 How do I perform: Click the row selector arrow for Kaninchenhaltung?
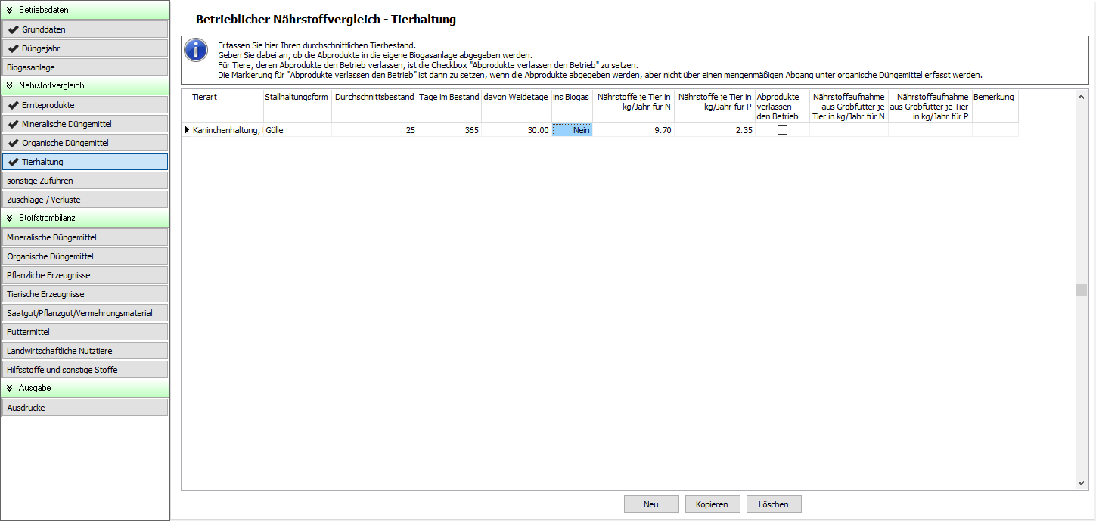pyautogui.click(x=187, y=130)
